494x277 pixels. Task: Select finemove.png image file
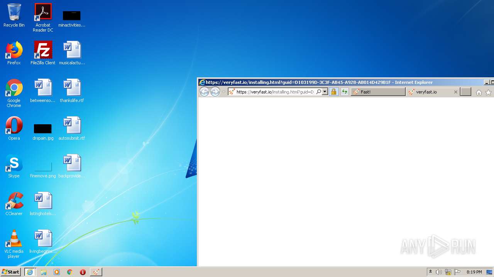click(x=43, y=169)
